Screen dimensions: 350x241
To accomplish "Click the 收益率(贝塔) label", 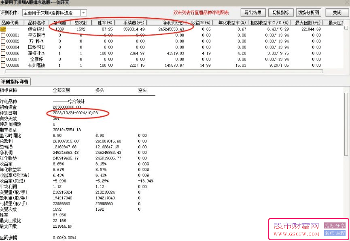I will [x=13, y=181].
